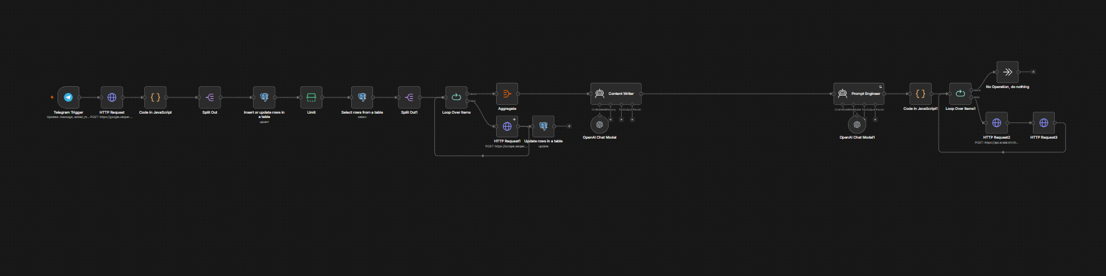1106x276 pixels.
Task: Click the Code in JavaScript node
Action: 156,97
